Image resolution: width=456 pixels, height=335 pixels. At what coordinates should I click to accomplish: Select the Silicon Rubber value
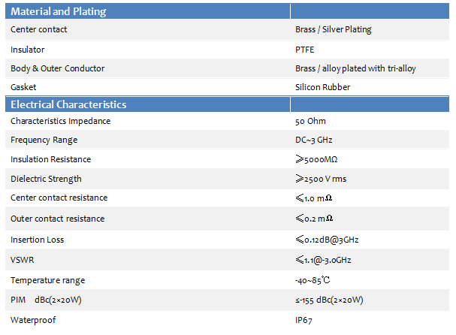323,87
